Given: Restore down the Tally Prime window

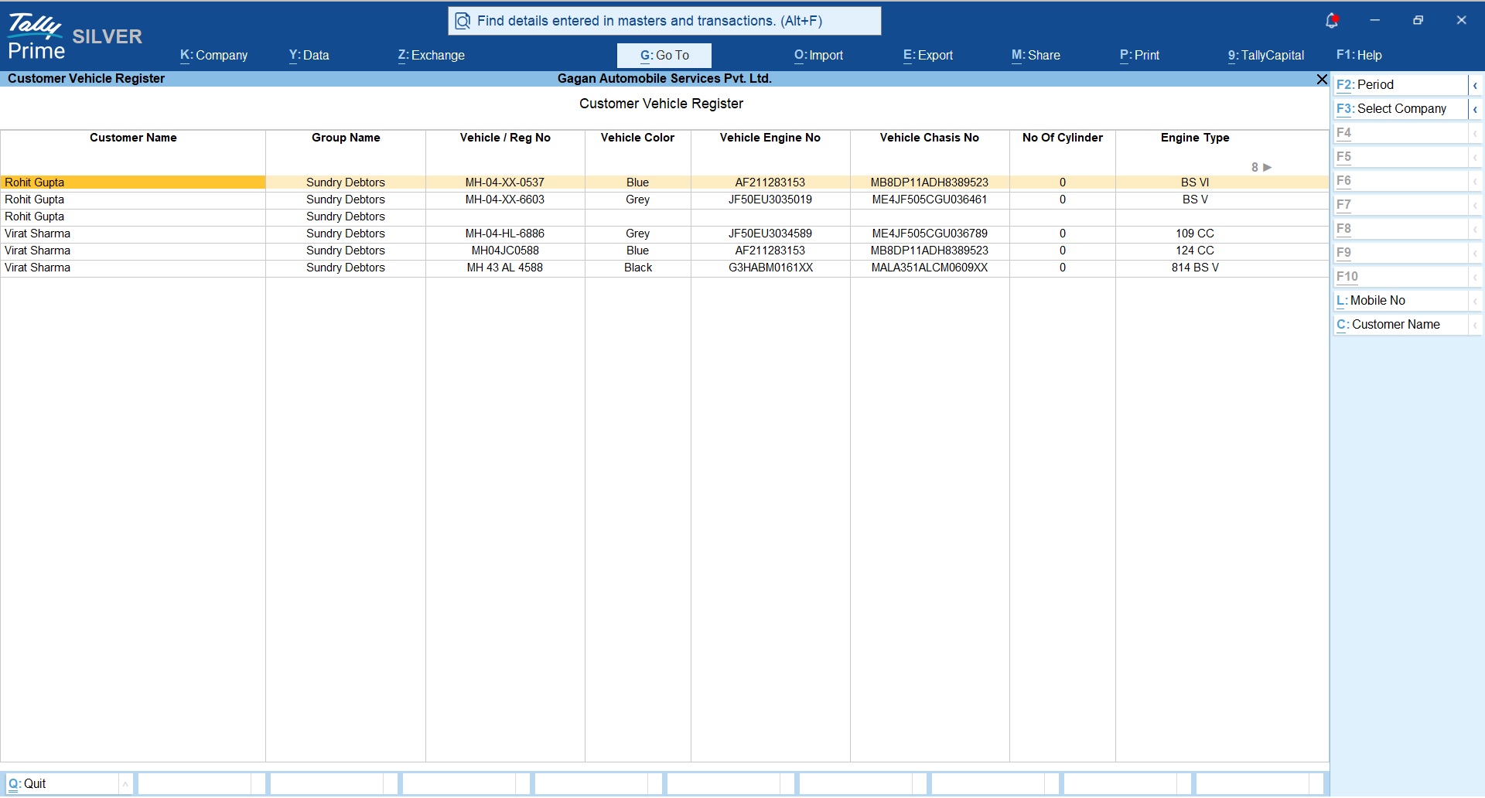Looking at the screenshot, I should (x=1418, y=20).
